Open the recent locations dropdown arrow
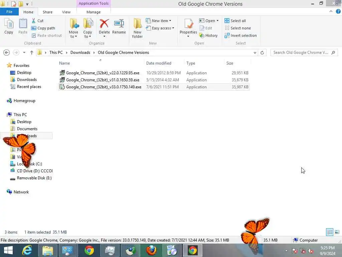 pyautogui.click(x=24, y=53)
